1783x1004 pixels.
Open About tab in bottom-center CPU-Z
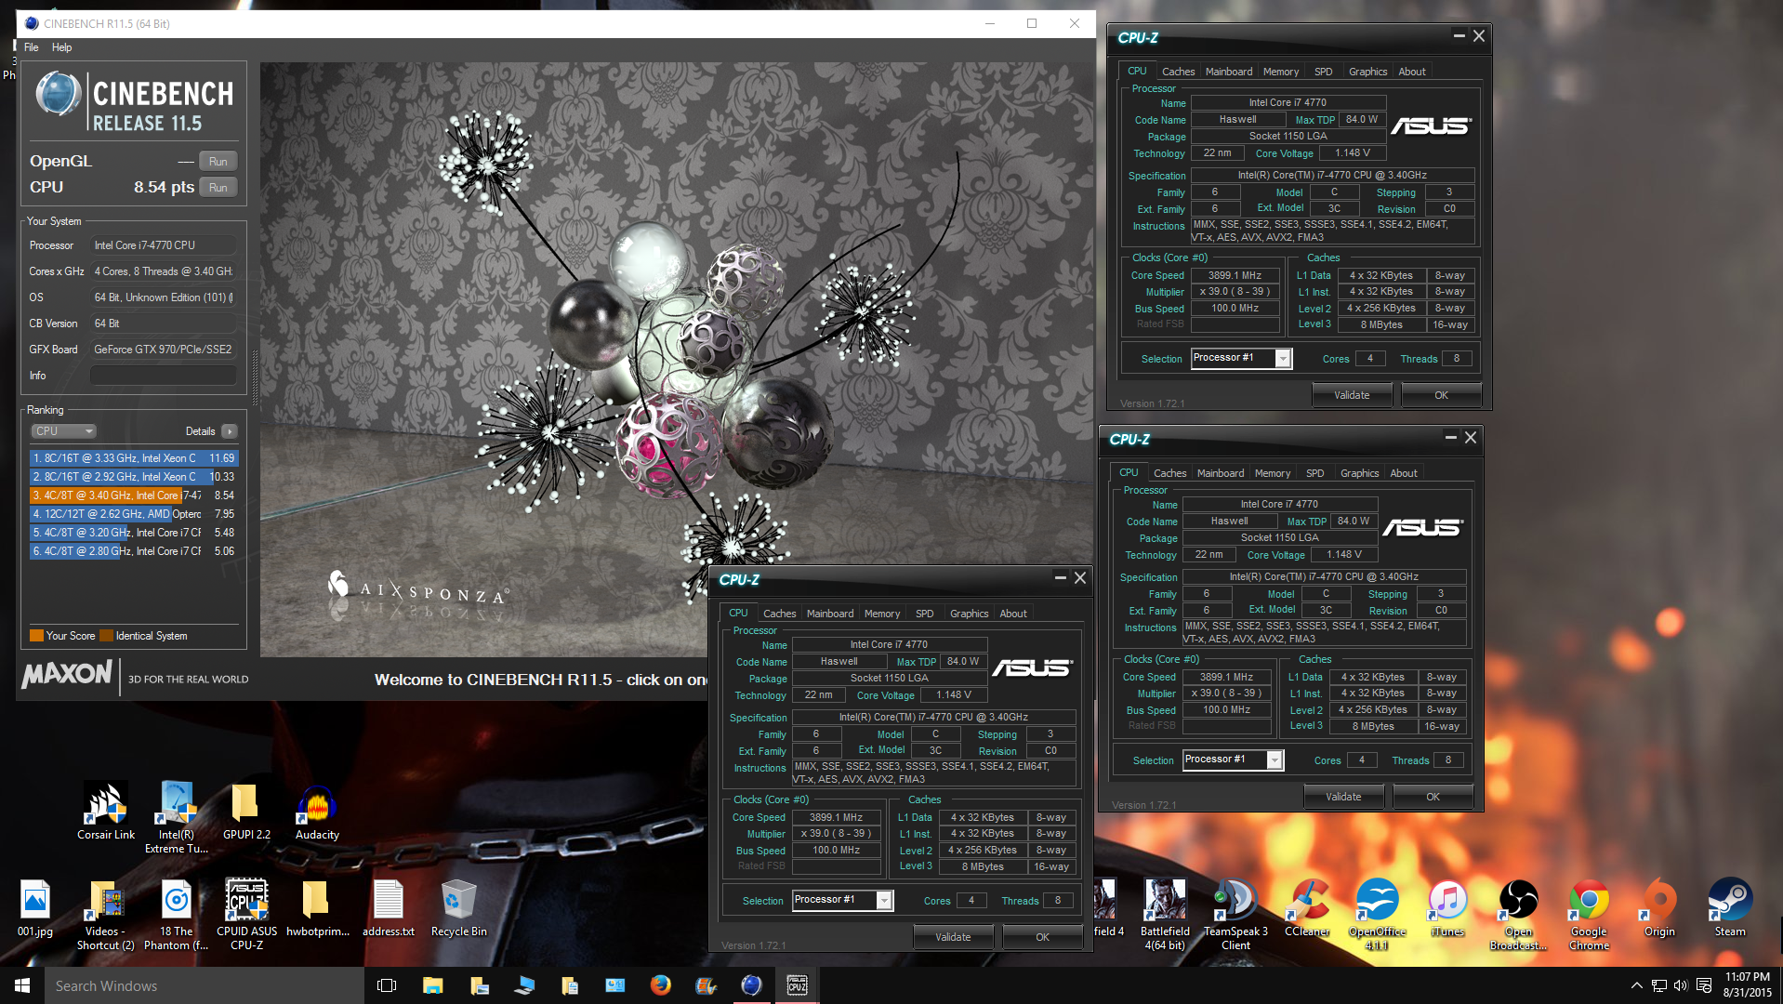point(1013,614)
